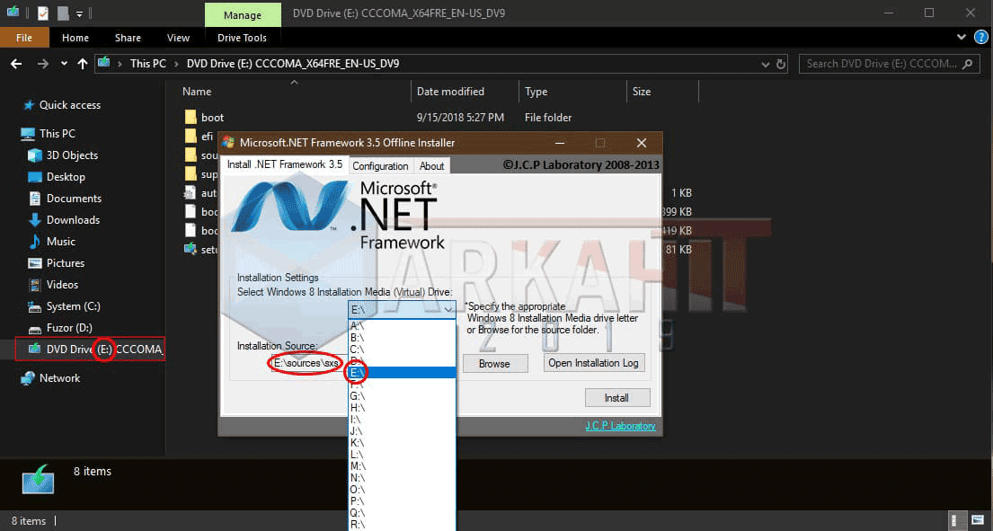993x531 pixels.
Task: Click the Browse button
Action: (x=494, y=363)
